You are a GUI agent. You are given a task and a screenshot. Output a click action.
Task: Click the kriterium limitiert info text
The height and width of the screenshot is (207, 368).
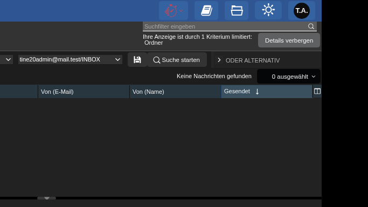[197, 40]
